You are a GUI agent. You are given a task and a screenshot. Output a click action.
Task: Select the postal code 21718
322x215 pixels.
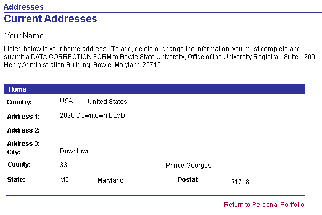[x=240, y=182]
